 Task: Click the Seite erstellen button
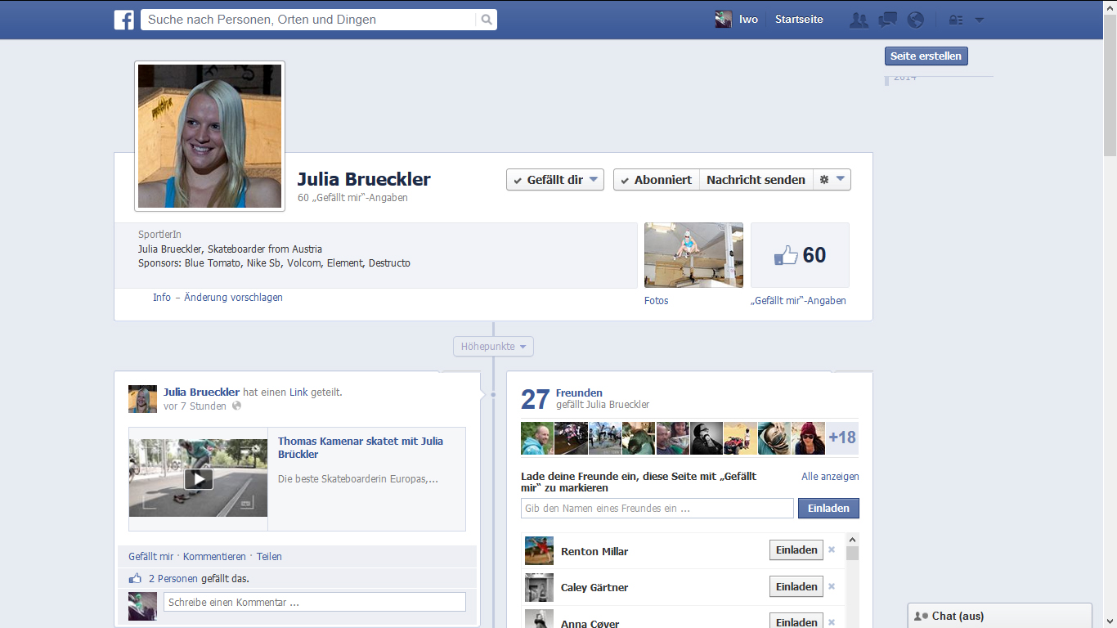tap(926, 56)
